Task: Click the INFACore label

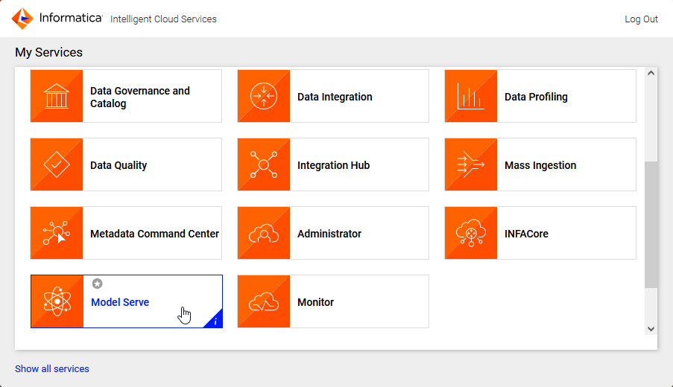Action: click(527, 234)
